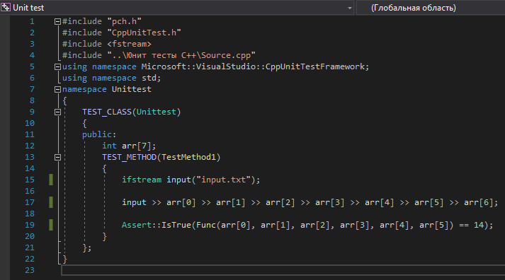This screenshot has height=280, width=505.
Task: Collapse namespace Unittest at line 7
Action: (x=57, y=89)
